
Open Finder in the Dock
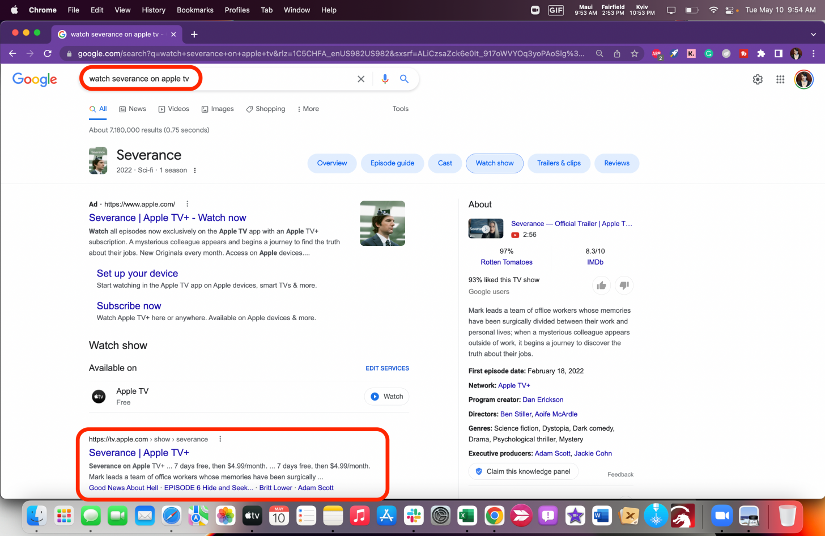37,516
